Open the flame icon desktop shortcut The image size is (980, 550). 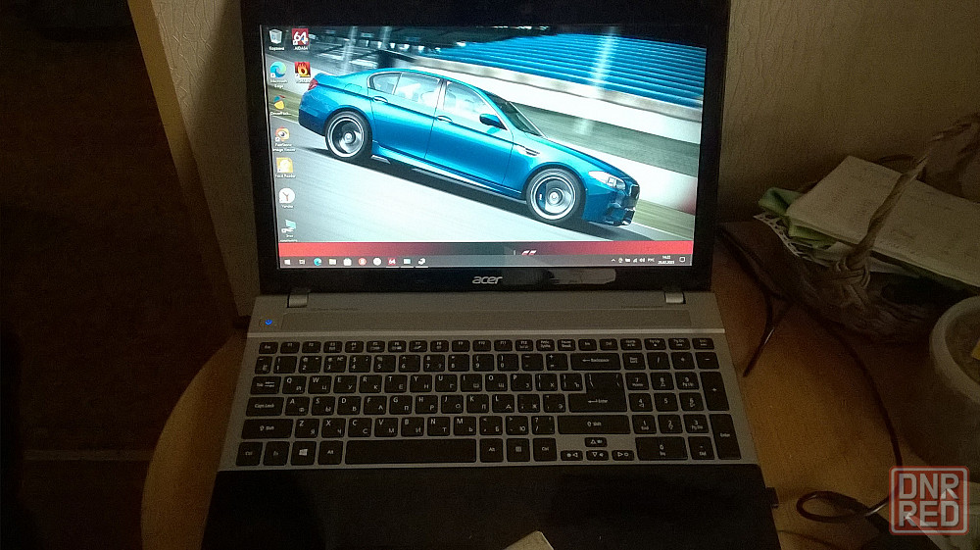(303, 72)
